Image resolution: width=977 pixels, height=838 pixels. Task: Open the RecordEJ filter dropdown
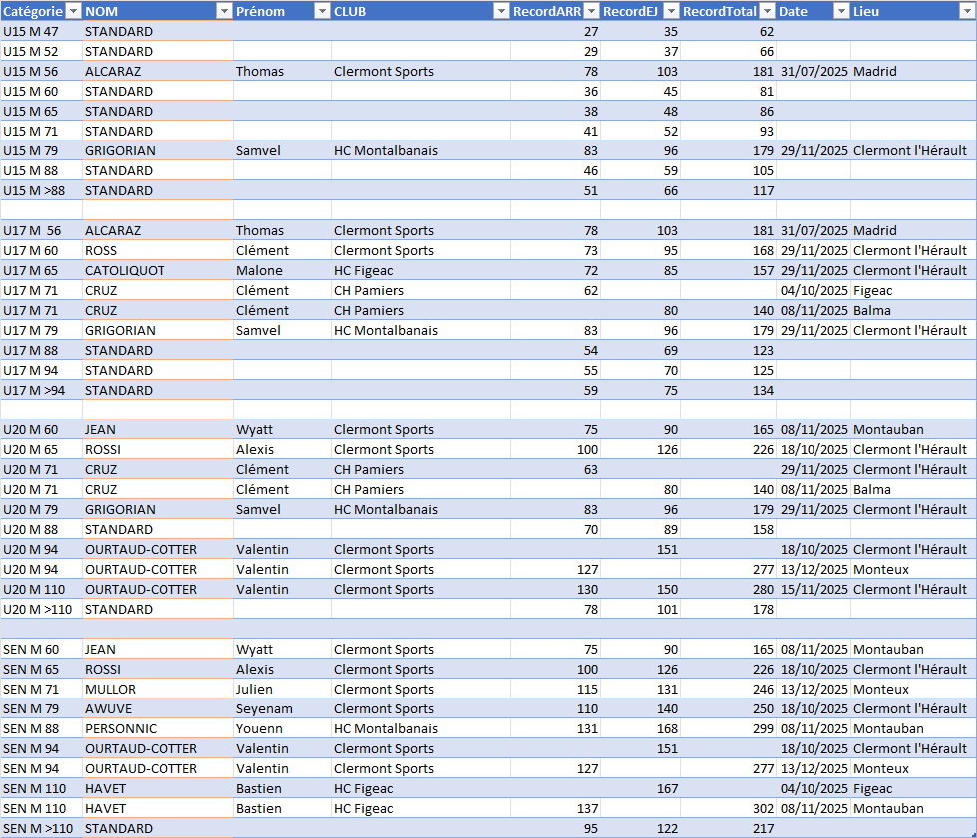(x=670, y=11)
